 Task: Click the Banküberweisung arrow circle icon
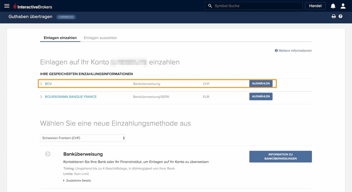48,154
